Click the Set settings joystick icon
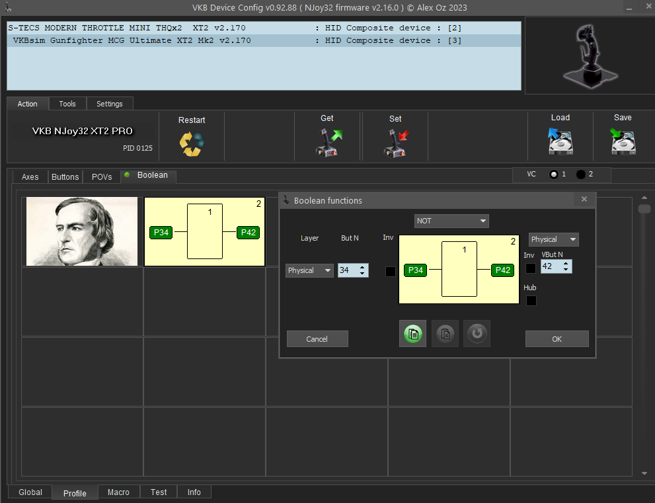This screenshot has width=655, height=503. (x=396, y=141)
